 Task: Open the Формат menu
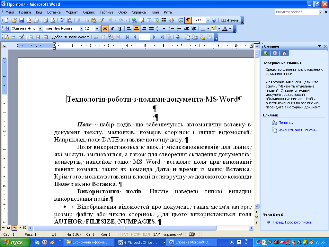[x=72, y=12]
